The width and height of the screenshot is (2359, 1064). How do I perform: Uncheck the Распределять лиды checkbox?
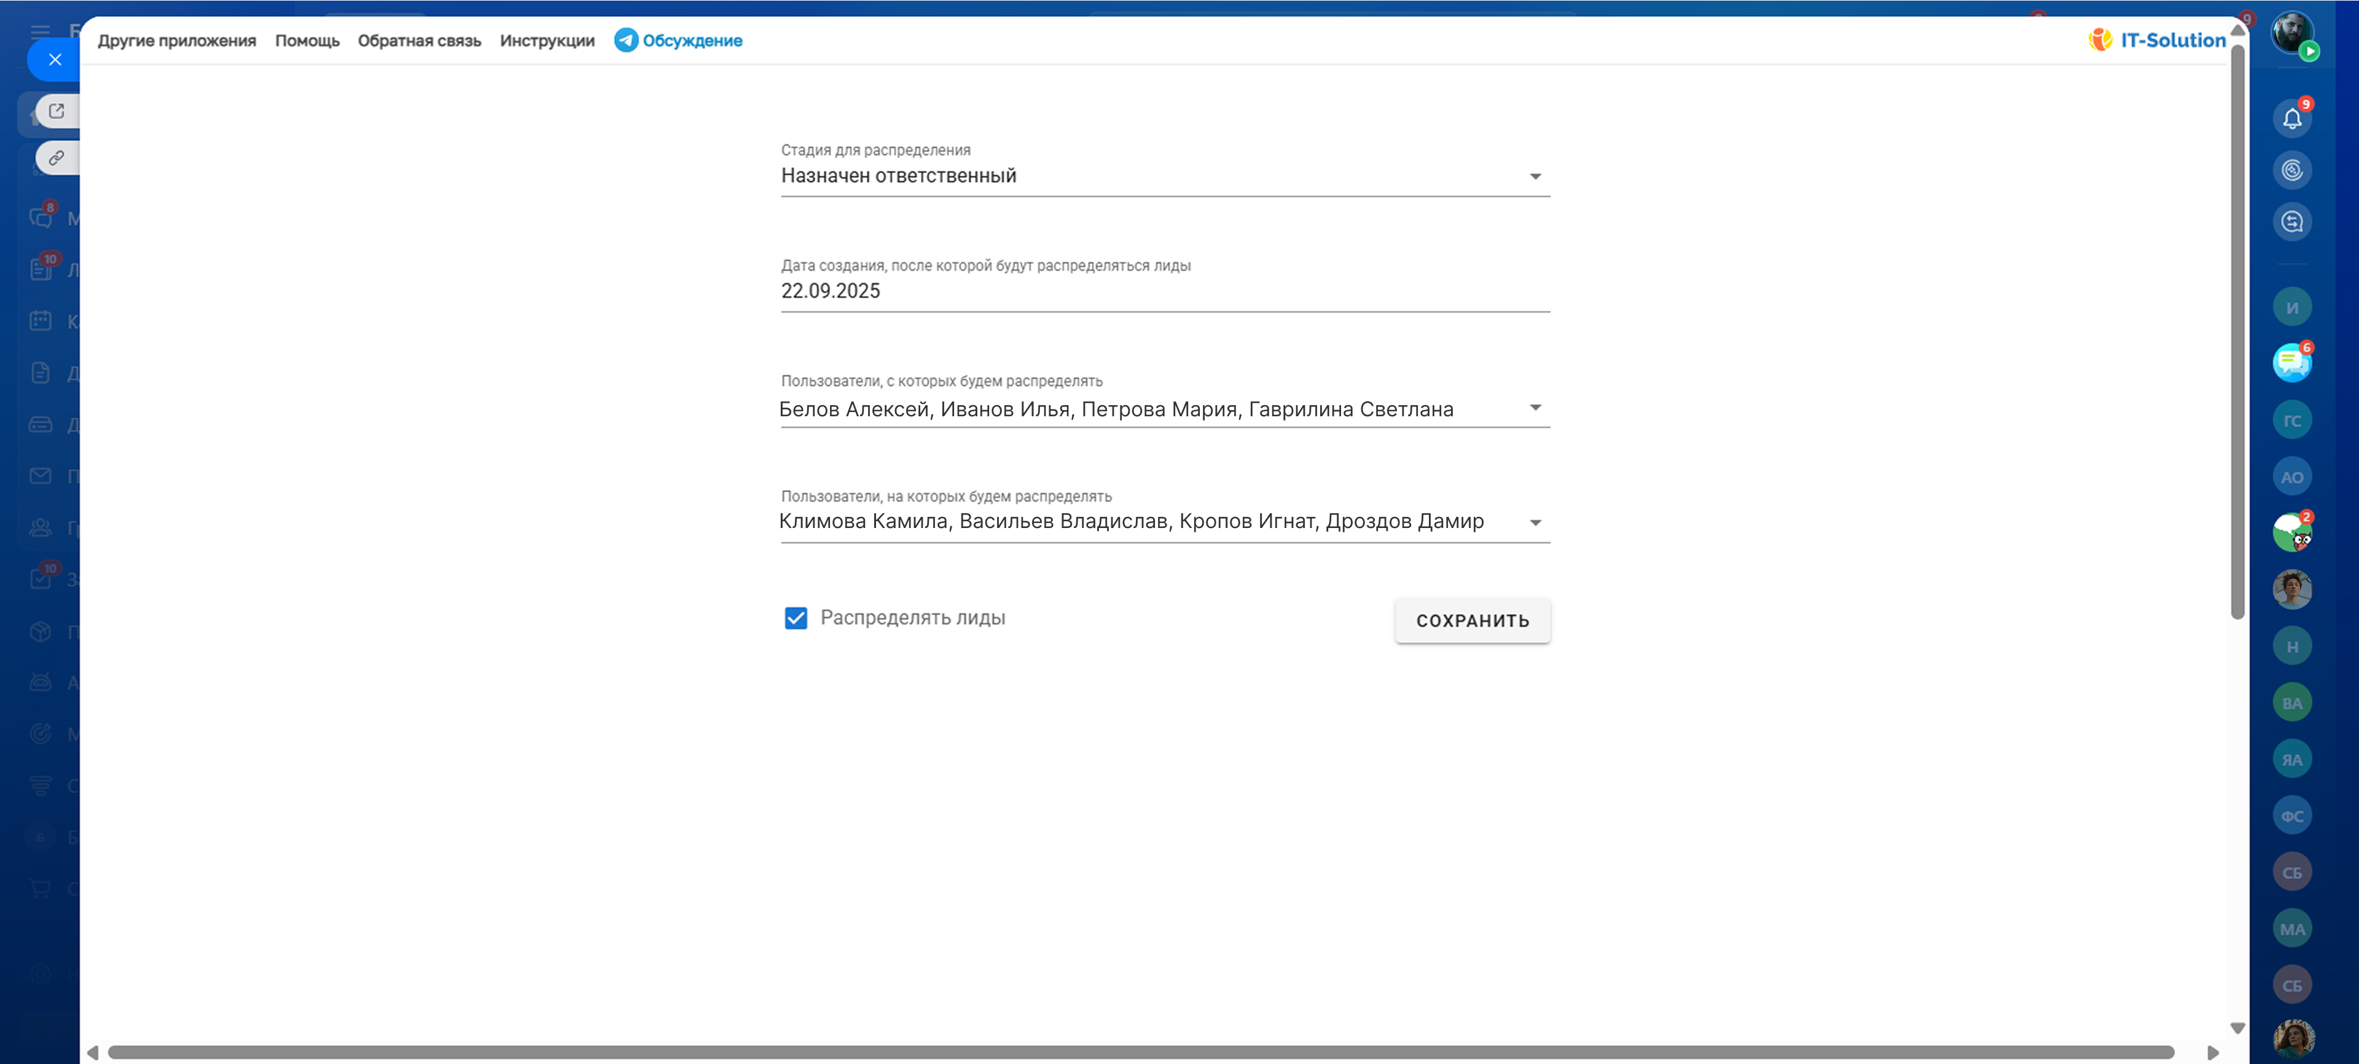coord(796,618)
